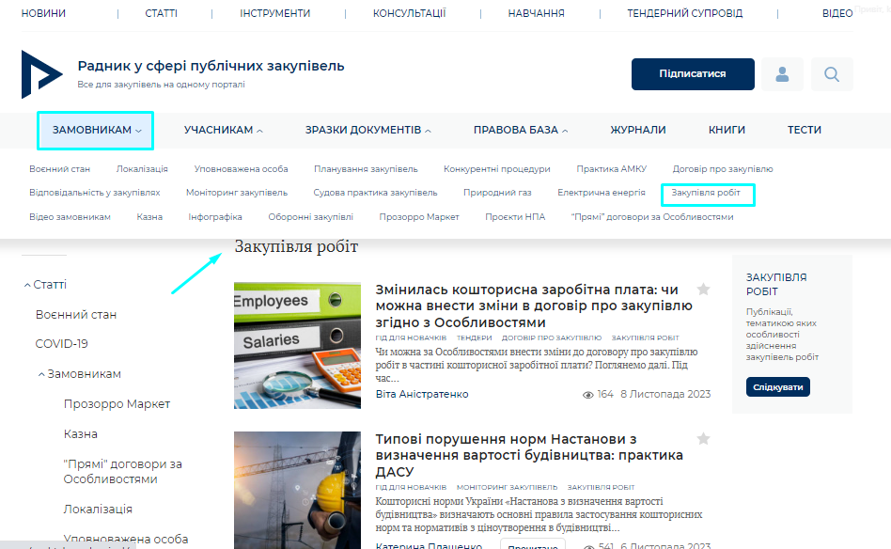This screenshot has height=549, width=891.
Task: Click the magnifying glass search icon
Action: click(832, 74)
